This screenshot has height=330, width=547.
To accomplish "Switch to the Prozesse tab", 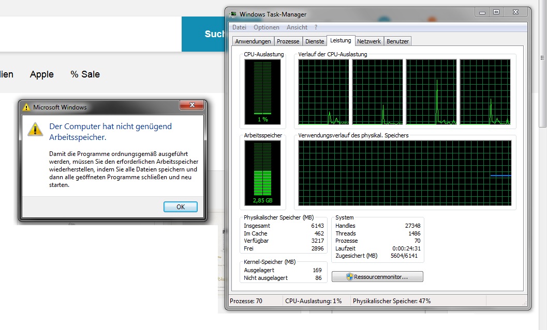I will coord(288,41).
